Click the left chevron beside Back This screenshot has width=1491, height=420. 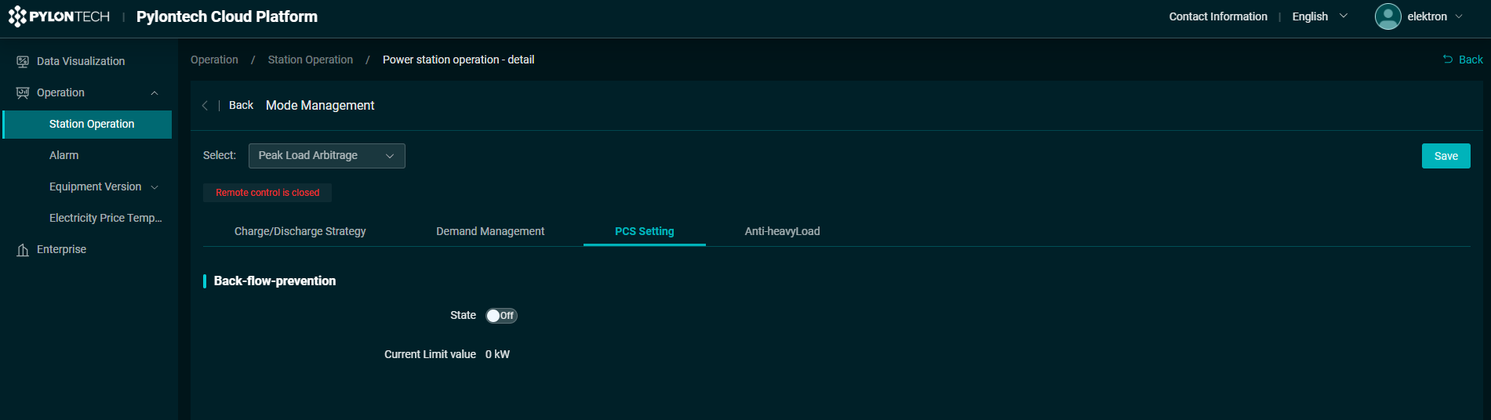point(205,106)
